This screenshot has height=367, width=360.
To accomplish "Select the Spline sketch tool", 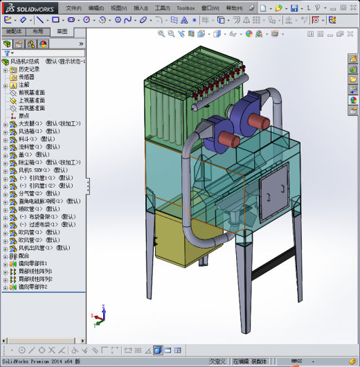I will coord(128,20).
